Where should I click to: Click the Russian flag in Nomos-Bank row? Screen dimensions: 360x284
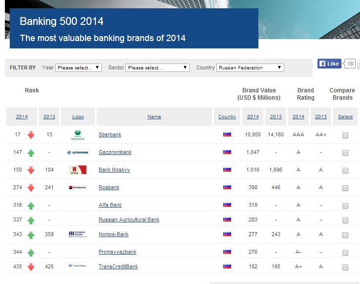coord(227,234)
